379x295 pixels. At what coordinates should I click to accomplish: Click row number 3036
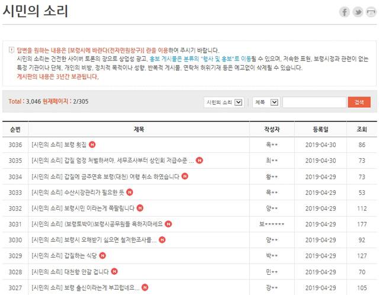(15, 145)
